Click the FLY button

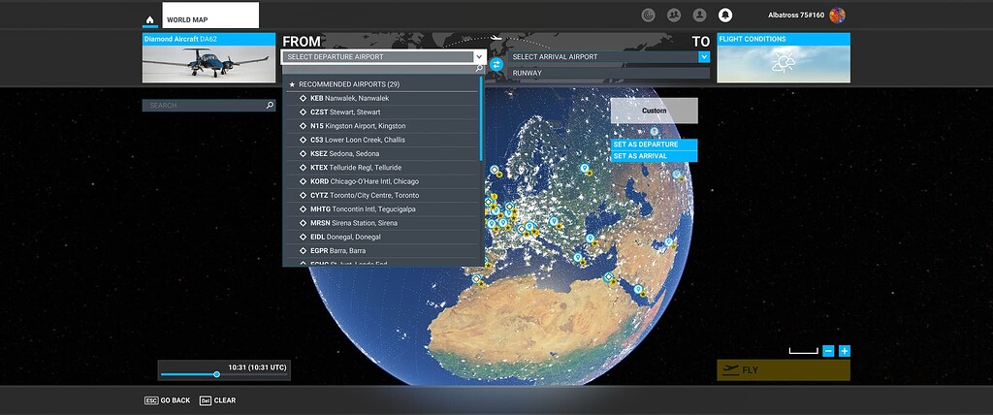tap(784, 370)
